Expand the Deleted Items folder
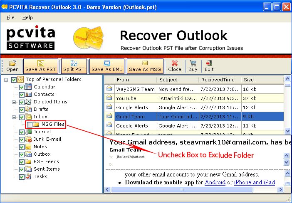 [x=14, y=102]
